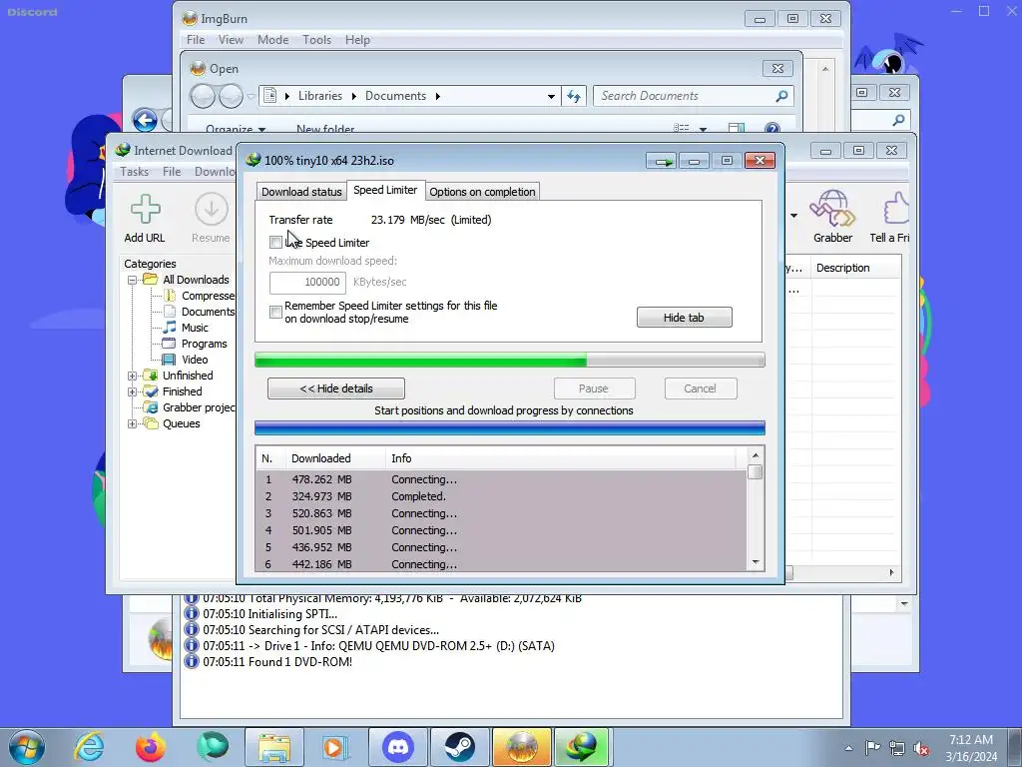Image resolution: width=1022 pixels, height=767 pixels.
Task: Click the Search Documents field
Action: point(694,96)
